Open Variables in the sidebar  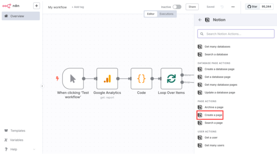click(x=16, y=140)
